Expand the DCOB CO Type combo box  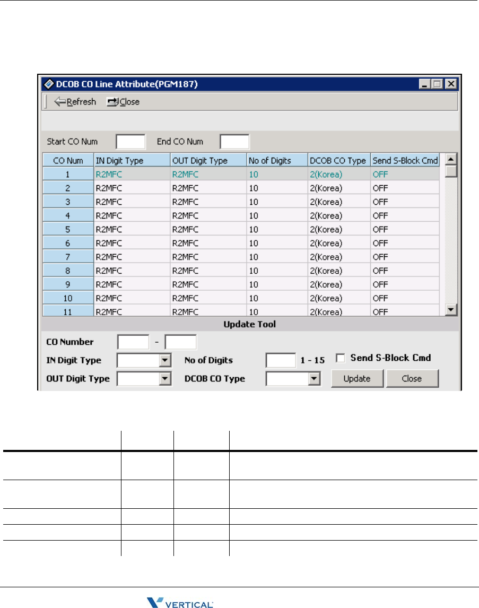314,378
